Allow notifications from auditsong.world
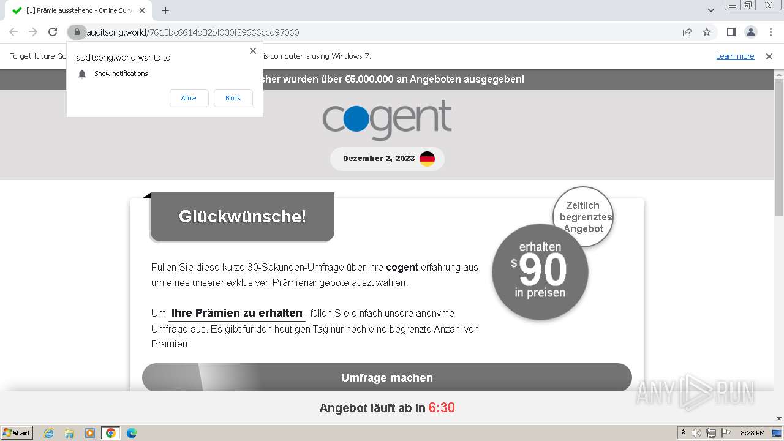The height and width of the screenshot is (441, 784). (x=189, y=98)
